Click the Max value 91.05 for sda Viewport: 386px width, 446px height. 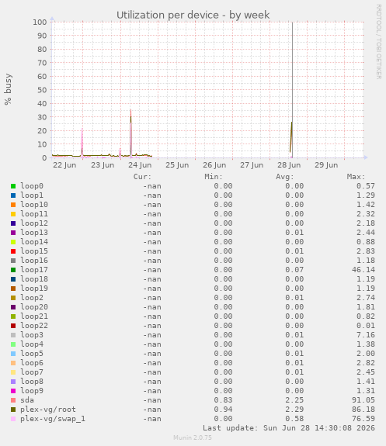363,400
